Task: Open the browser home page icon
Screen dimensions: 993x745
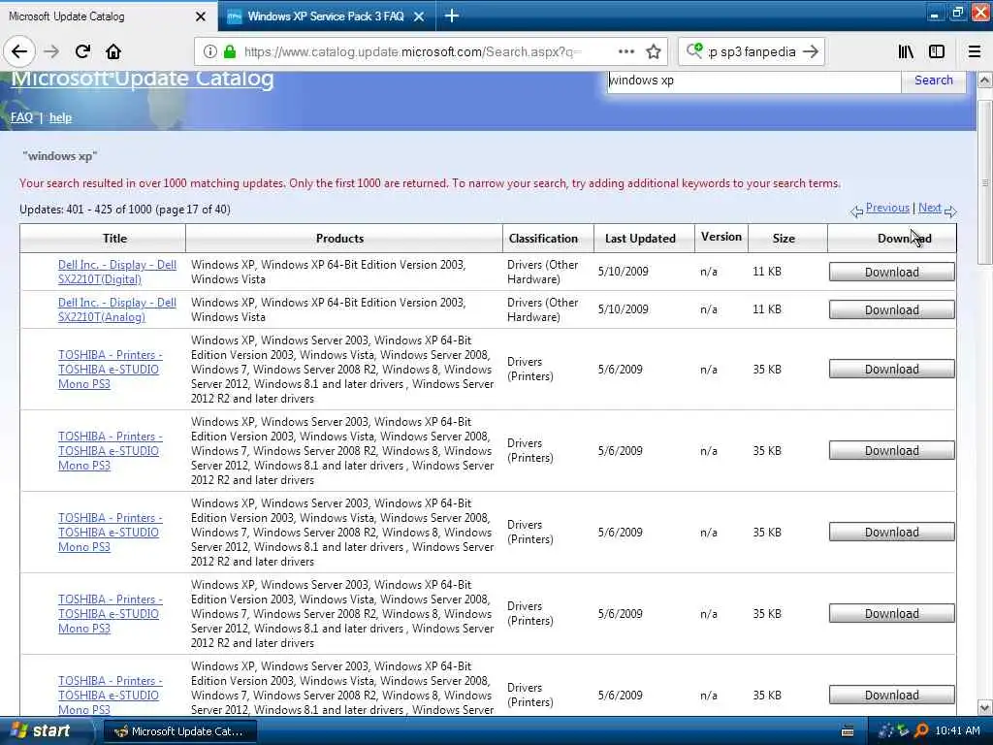Action: 113,51
